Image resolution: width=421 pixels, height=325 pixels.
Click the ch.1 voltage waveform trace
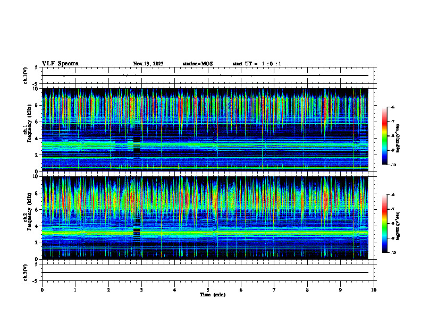pos(205,75)
